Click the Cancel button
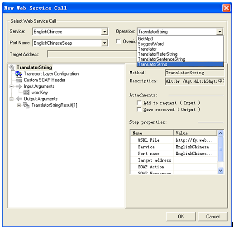 212,217
